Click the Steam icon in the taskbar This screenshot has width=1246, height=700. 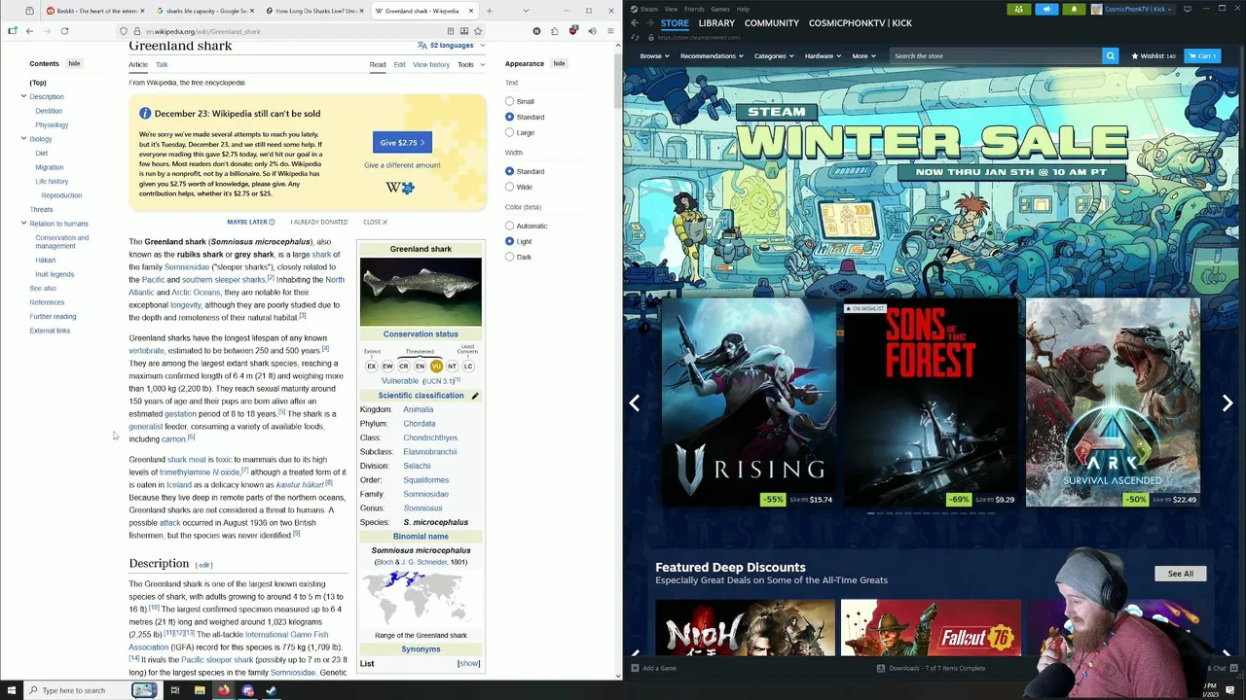coord(272,690)
